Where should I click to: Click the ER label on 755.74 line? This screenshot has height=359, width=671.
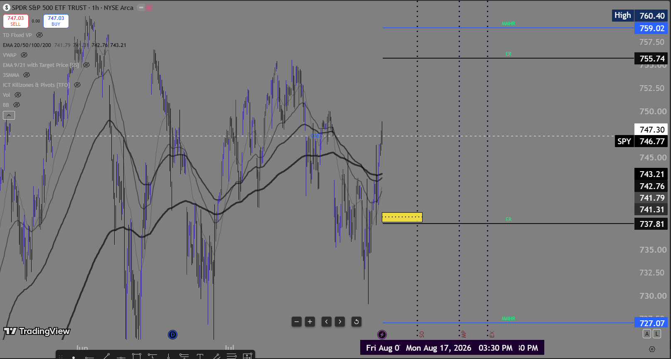coord(509,54)
